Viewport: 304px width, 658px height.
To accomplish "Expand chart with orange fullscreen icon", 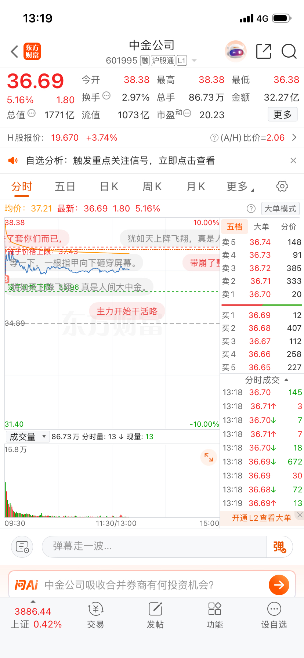I will coord(209,457).
